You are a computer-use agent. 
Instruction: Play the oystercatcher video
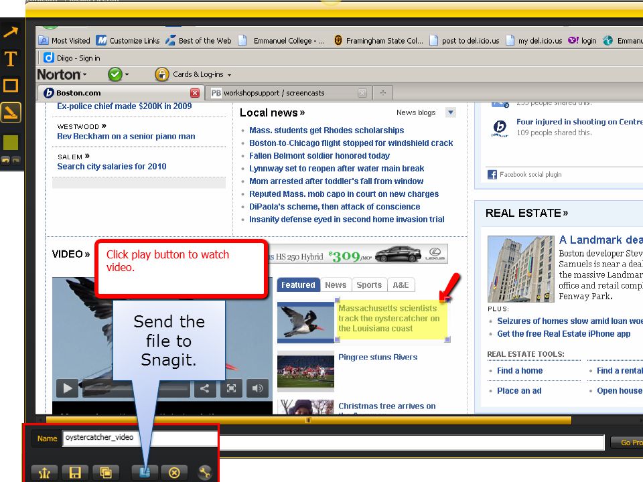click(67, 388)
